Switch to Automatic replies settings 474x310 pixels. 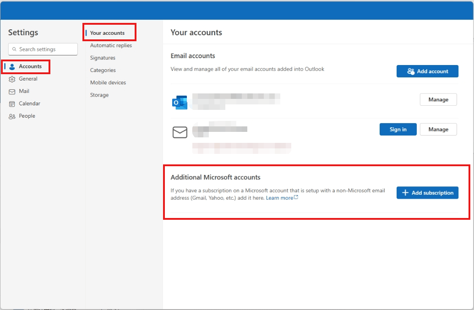pos(111,45)
